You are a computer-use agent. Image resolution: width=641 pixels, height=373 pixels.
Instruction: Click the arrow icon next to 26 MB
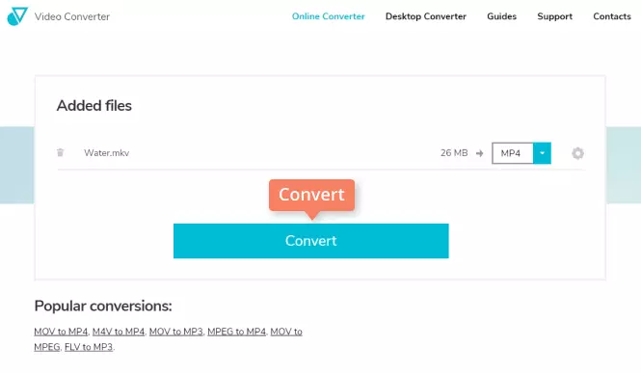pos(479,153)
